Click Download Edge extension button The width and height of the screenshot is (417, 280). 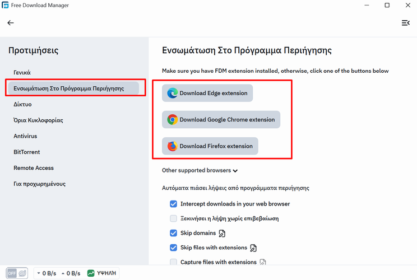pyautogui.click(x=207, y=94)
